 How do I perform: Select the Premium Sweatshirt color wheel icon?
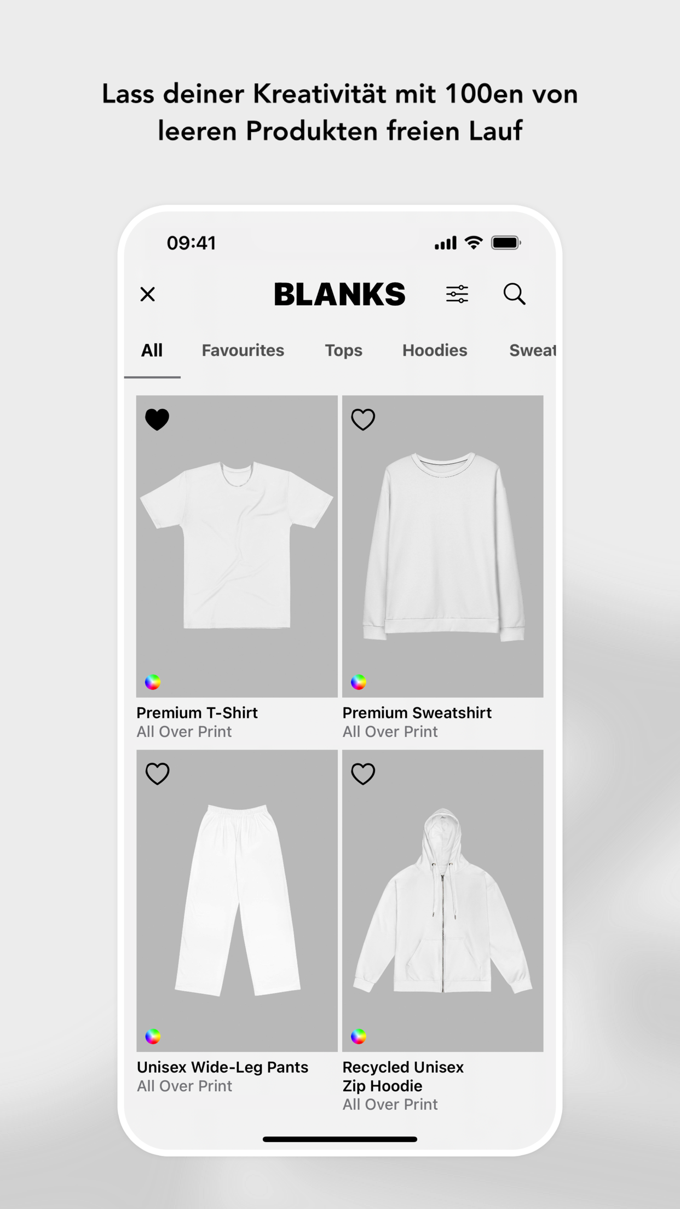coord(359,682)
